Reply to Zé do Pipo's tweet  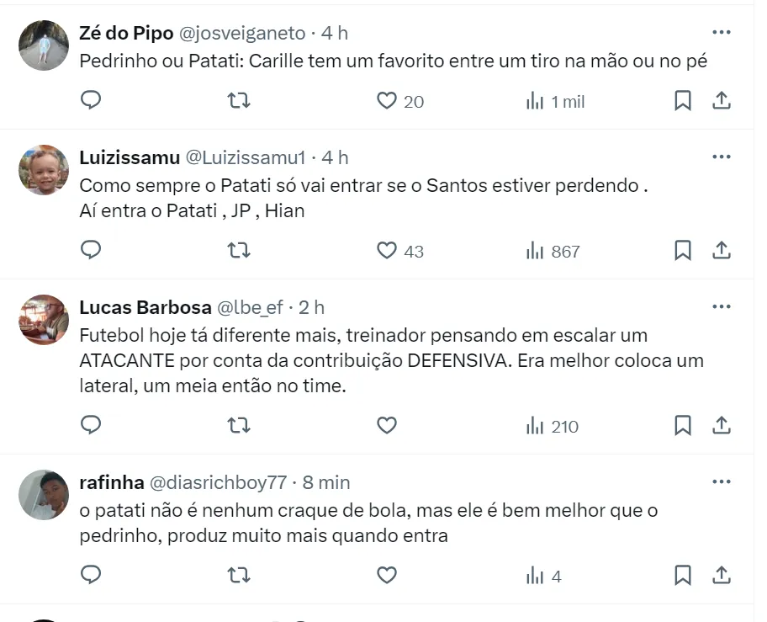pyautogui.click(x=91, y=101)
